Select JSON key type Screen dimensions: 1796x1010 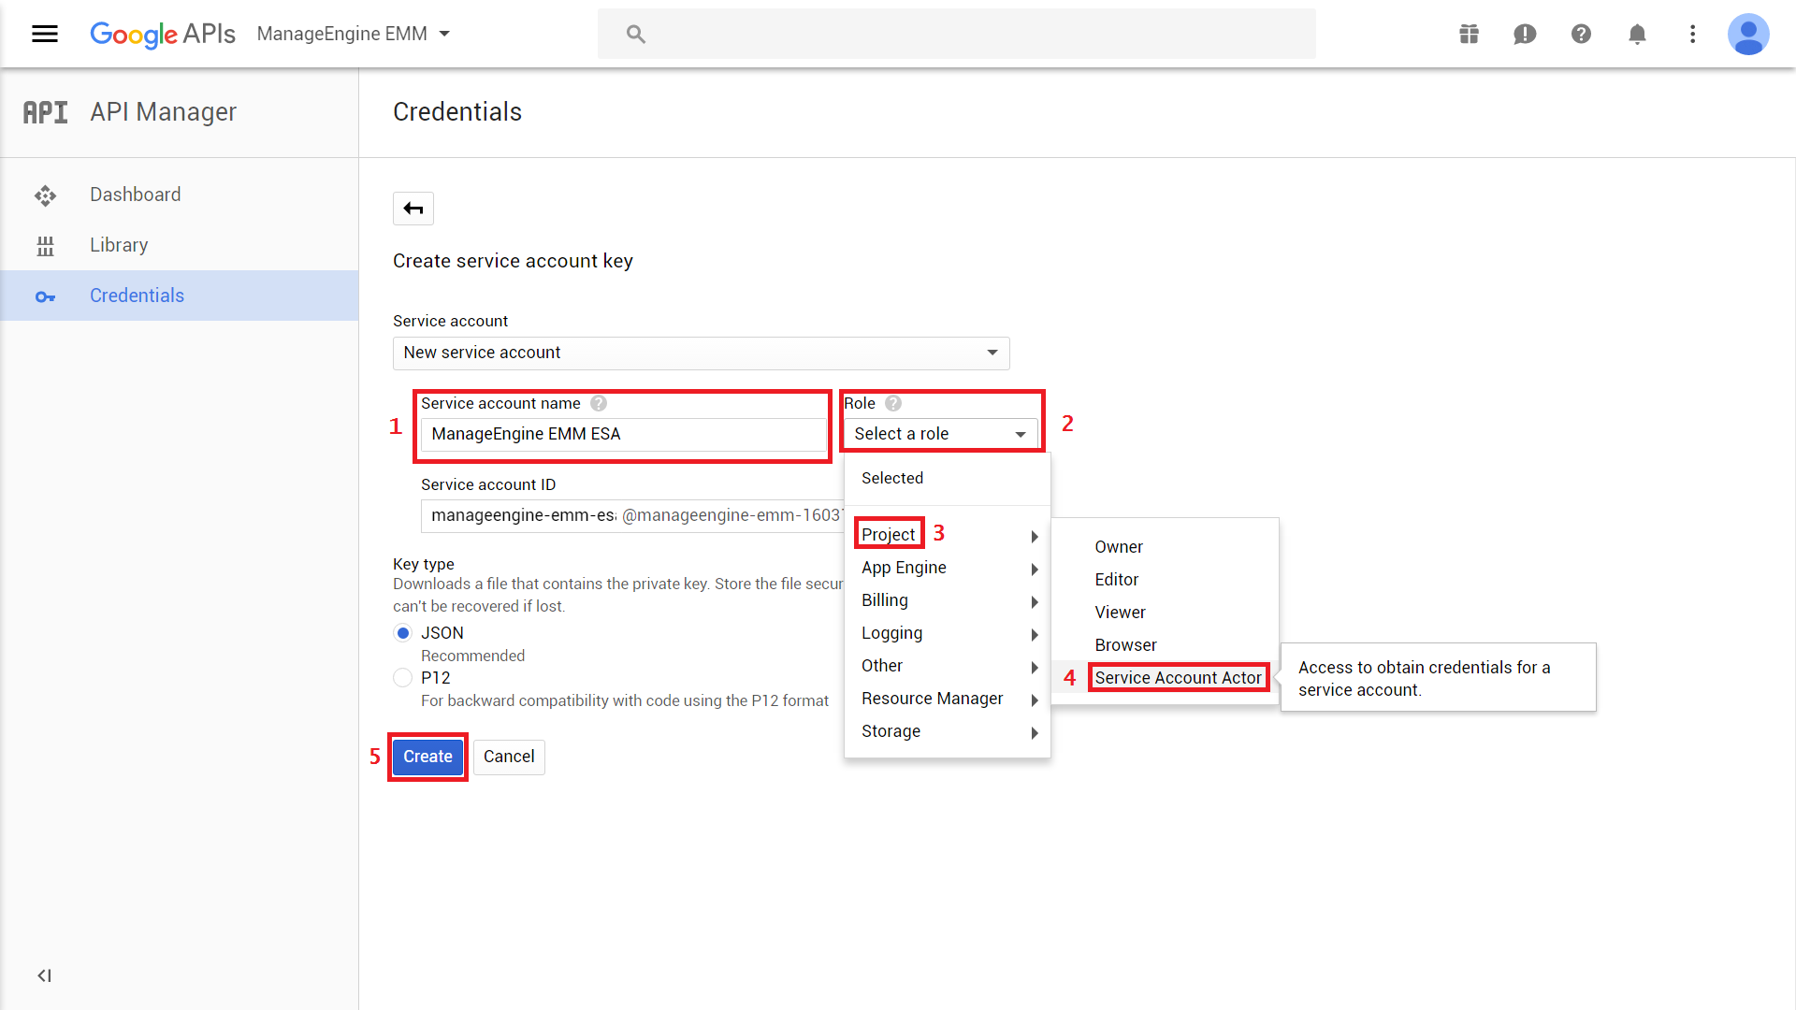403,633
